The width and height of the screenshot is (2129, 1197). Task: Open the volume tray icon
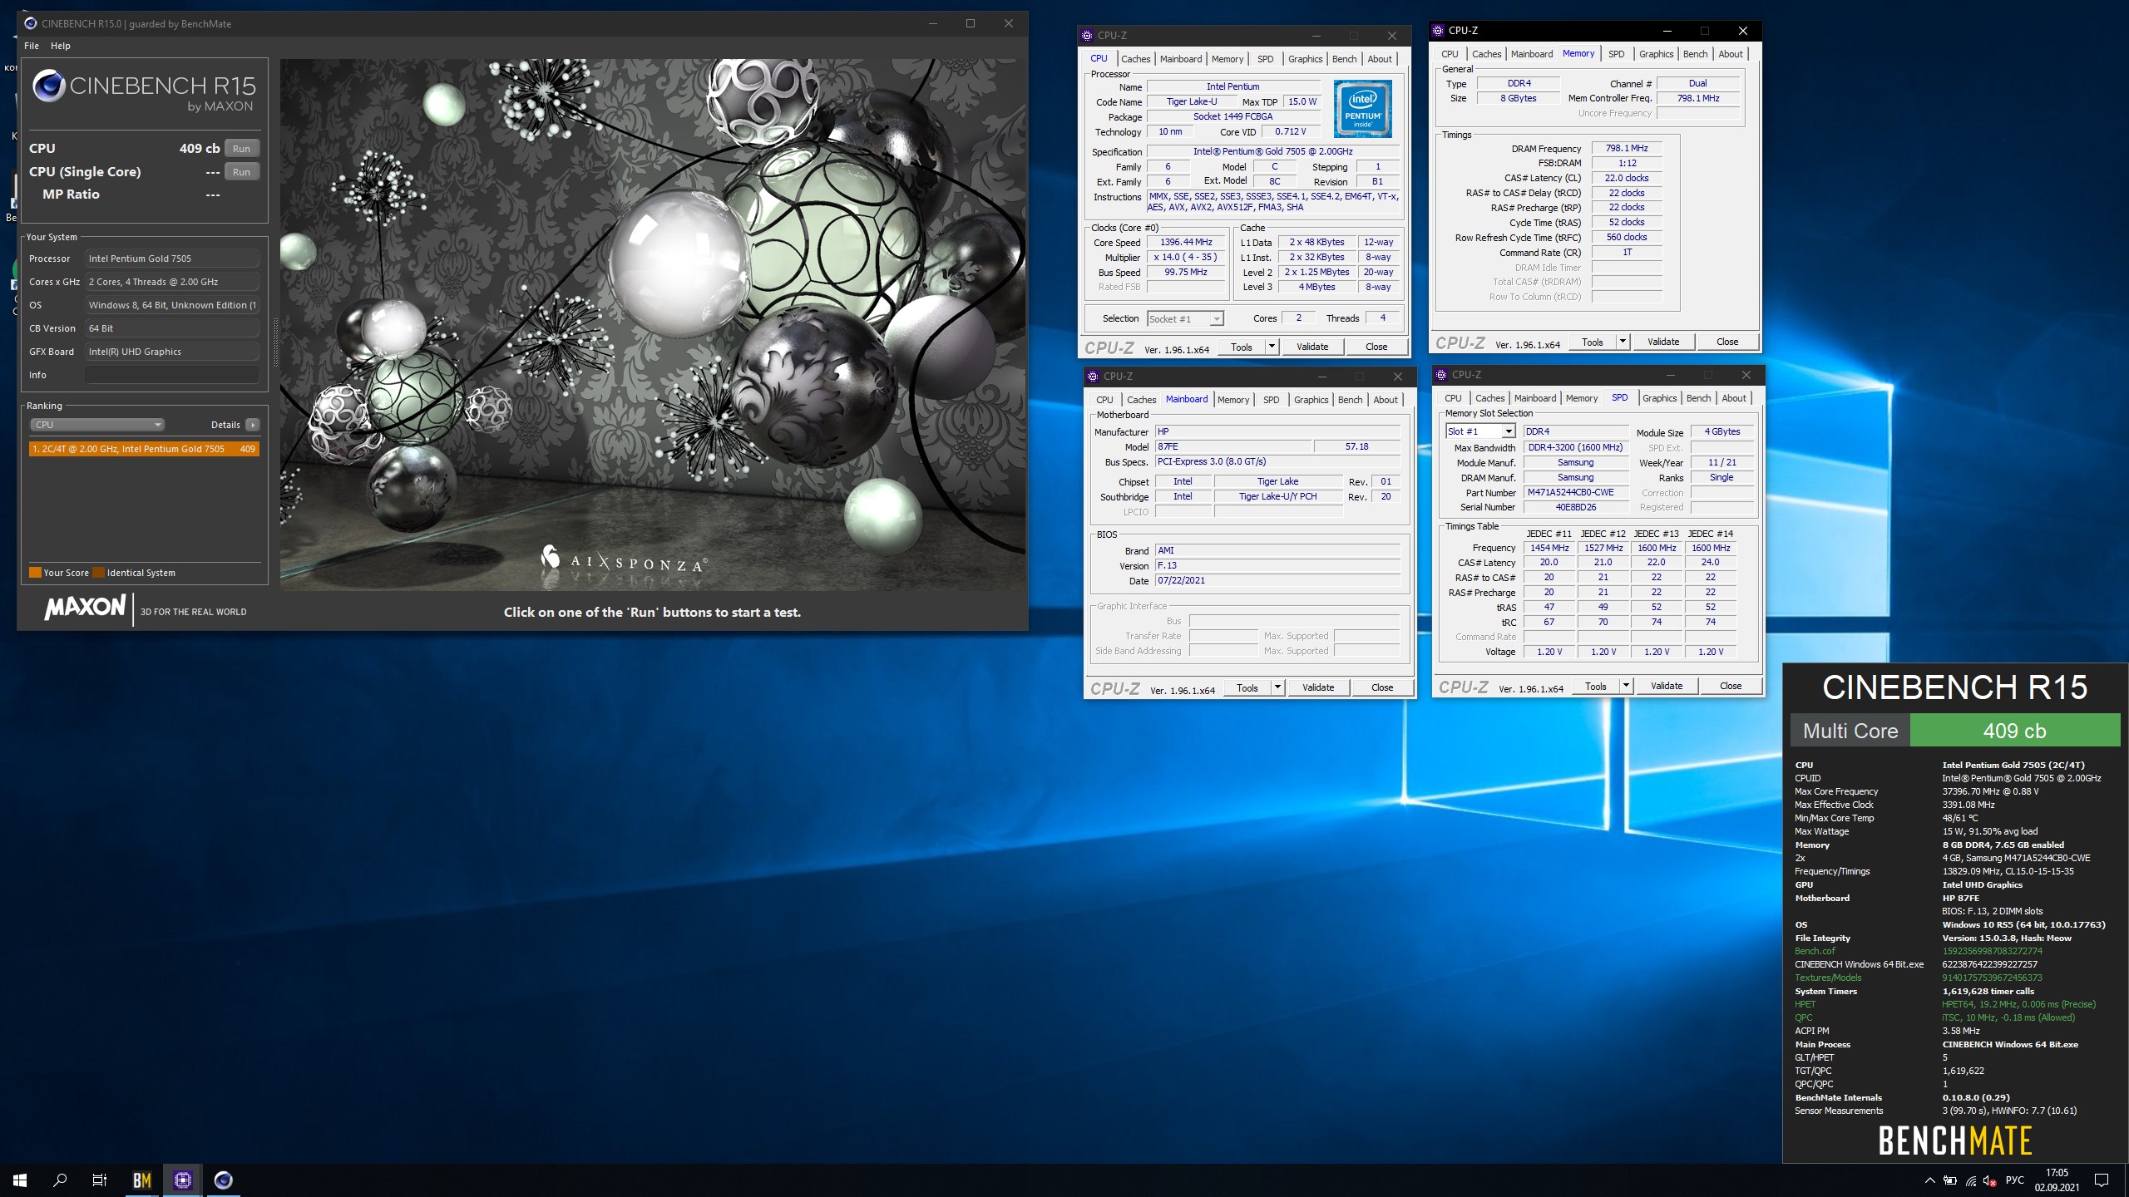point(1989,1180)
